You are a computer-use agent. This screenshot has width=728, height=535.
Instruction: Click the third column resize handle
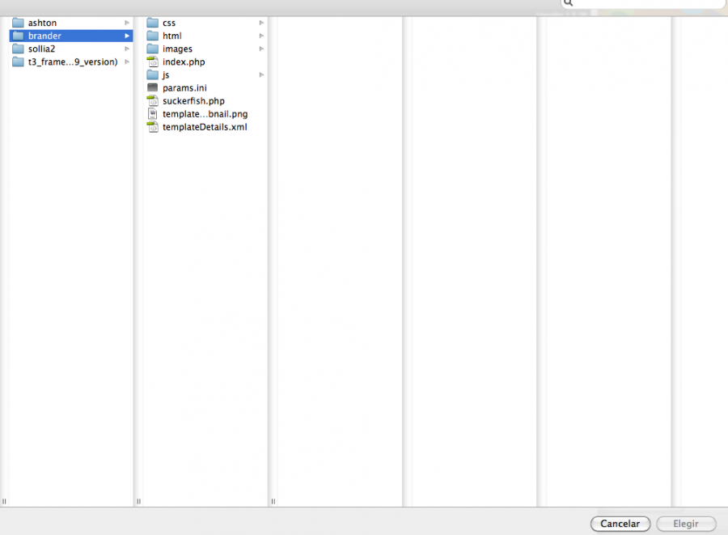pos(273,501)
